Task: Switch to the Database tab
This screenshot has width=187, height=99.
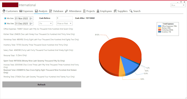Action: point(56,11)
